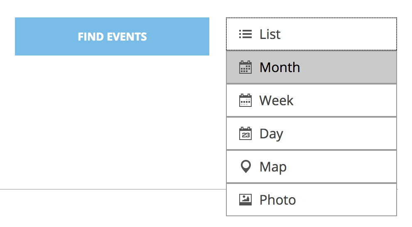412x227 pixels.
Task: Click the List view bullet-lines icon
Action: pyautogui.click(x=245, y=34)
